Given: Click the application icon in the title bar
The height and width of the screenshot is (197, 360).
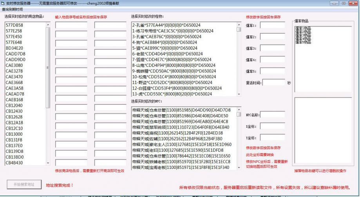Looking at the screenshot, I should tap(3, 3).
